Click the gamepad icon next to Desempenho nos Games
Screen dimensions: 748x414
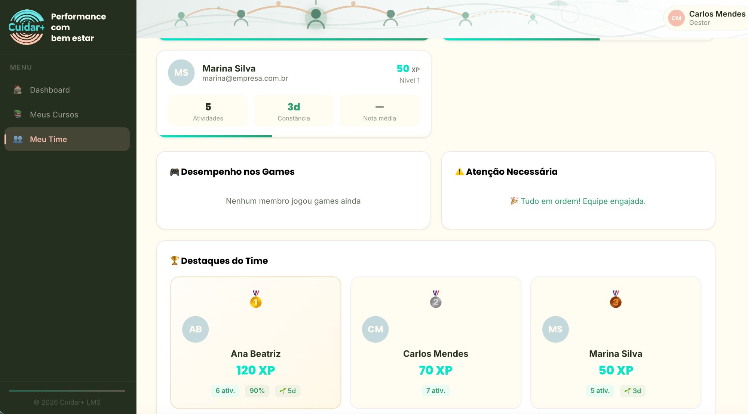coord(174,171)
